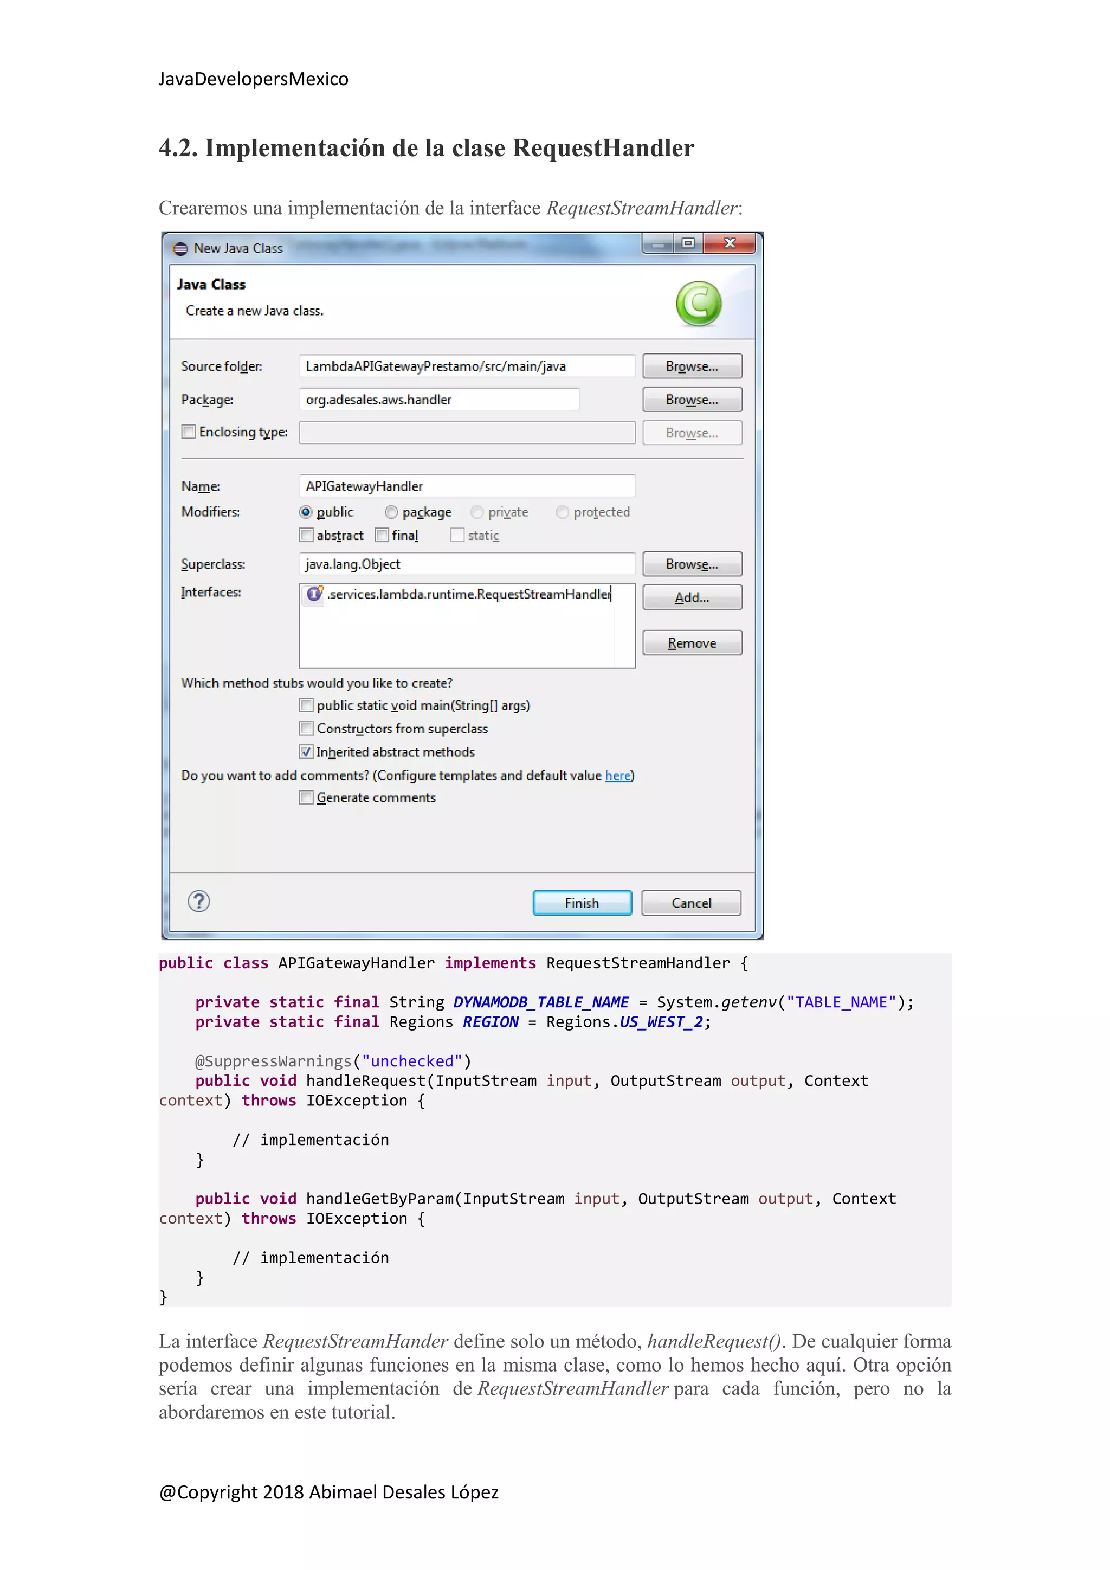This screenshot has width=1110, height=1570.
Task: Click the Finish button
Action: (x=582, y=903)
